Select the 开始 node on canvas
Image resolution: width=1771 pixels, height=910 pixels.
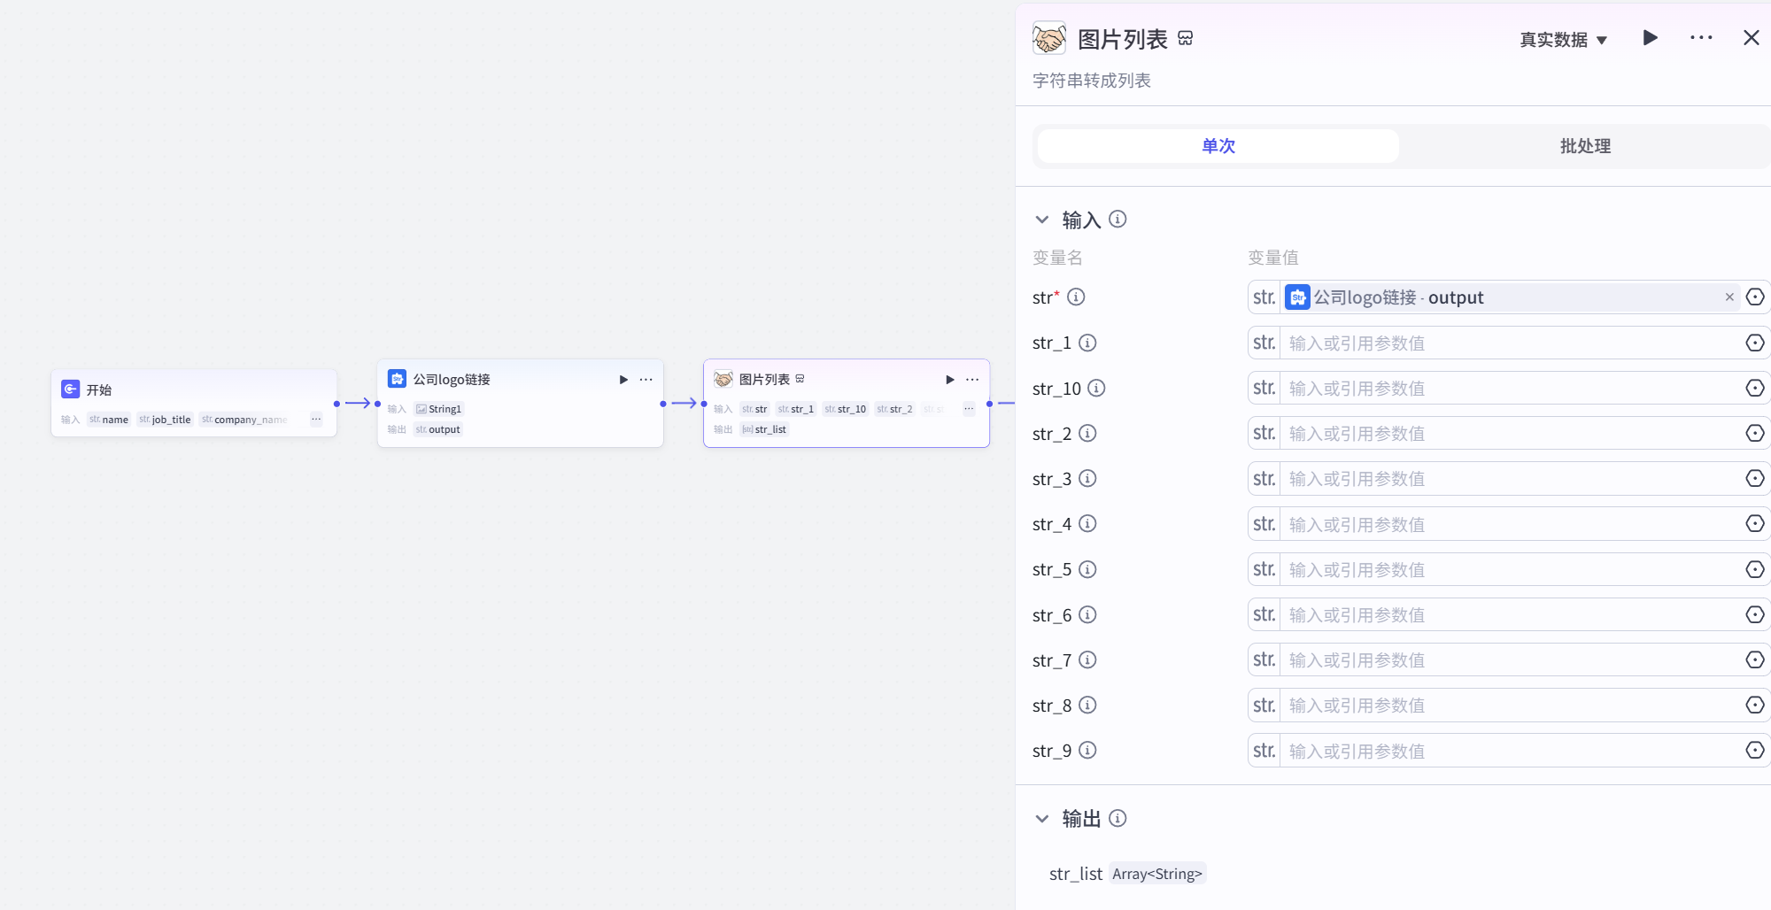point(194,403)
